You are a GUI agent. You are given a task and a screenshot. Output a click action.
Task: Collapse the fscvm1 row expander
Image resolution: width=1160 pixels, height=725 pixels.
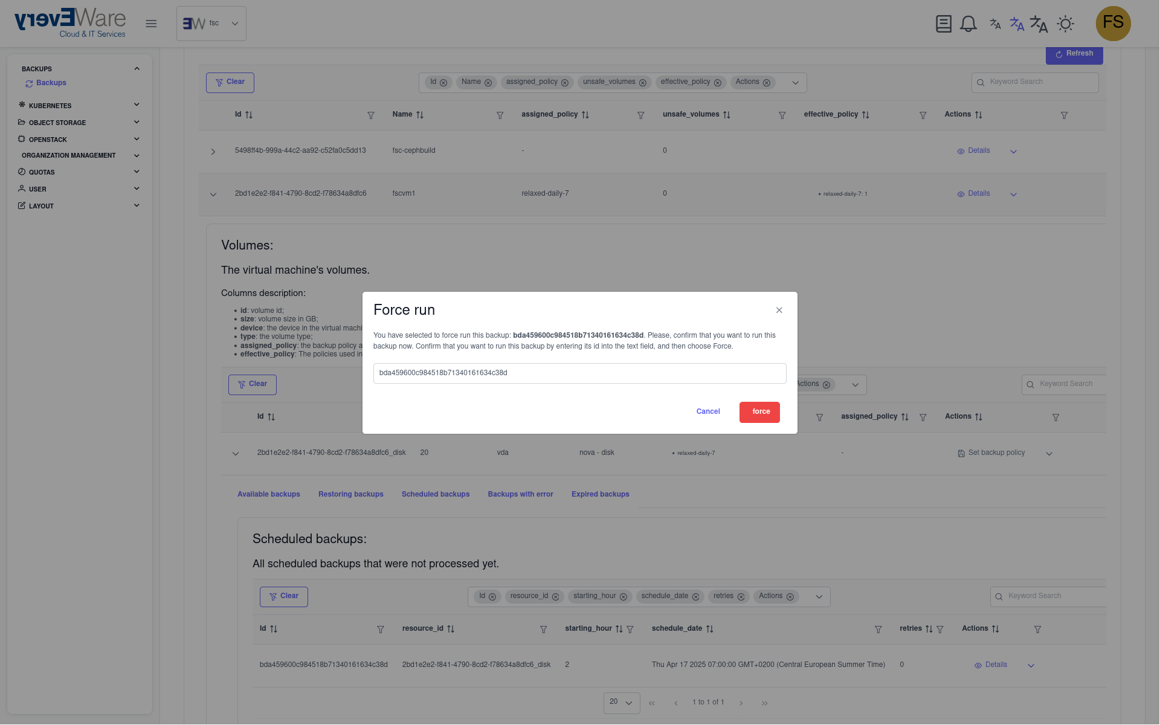pyautogui.click(x=213, y=195)
